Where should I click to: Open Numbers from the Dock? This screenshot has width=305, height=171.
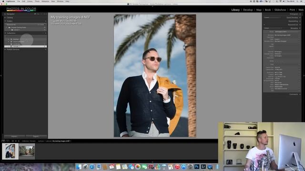click(x=158, y=167)
